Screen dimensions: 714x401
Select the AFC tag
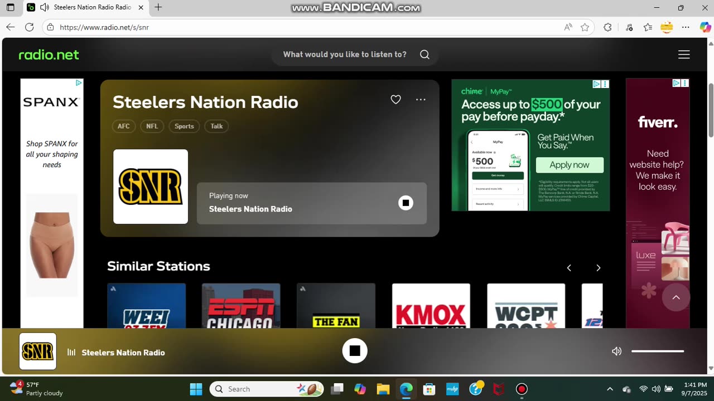coord(123,126)
